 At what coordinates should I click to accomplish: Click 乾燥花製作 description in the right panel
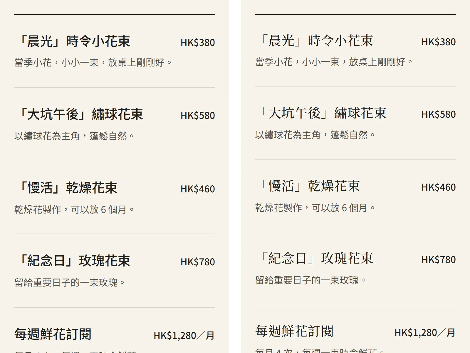pyautogui.click(x=315, y=208)
